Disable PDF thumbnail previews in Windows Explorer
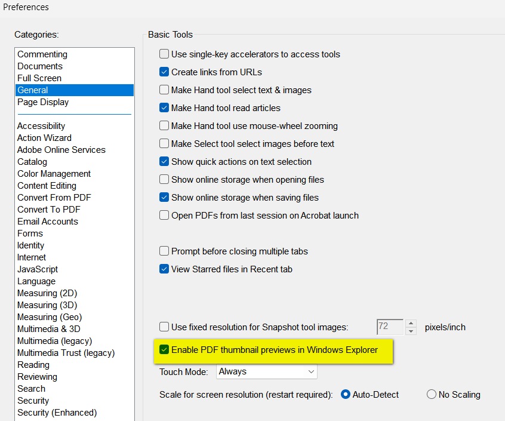This screenshot has height=421, width=505. pos(164,350)
